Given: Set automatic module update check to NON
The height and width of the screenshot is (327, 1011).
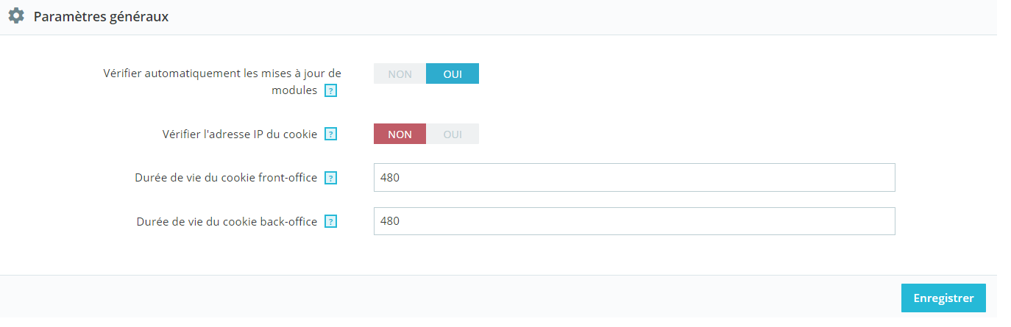Looking at the screenshot, I should pyautogui.click(x=400, y=73).
